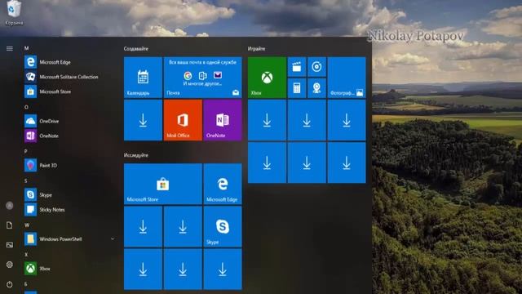
Task: Open Documents from the Start left rail
Action: [x=10, y=225]
